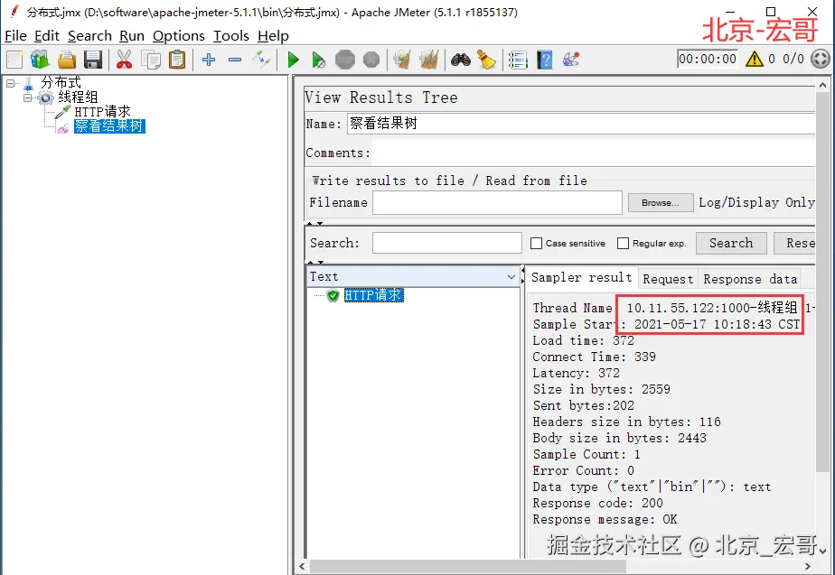The width and height of the screenshot is (835, 575).
Task: Click the remote engines icon at toolbar end
Action: click(x=570, y=60)
